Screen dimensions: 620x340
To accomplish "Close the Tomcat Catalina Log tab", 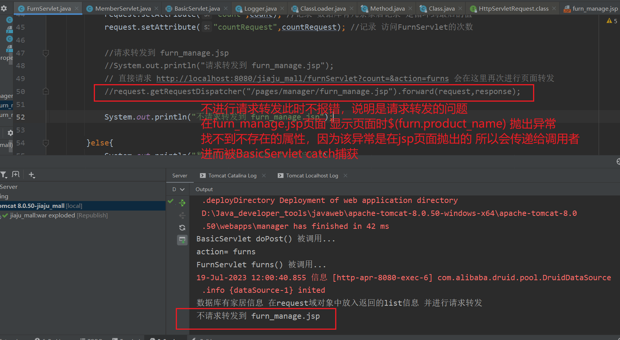I will click(264, 176).
